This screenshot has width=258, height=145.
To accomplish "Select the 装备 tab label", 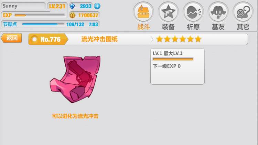I will [x=168, y=27].
